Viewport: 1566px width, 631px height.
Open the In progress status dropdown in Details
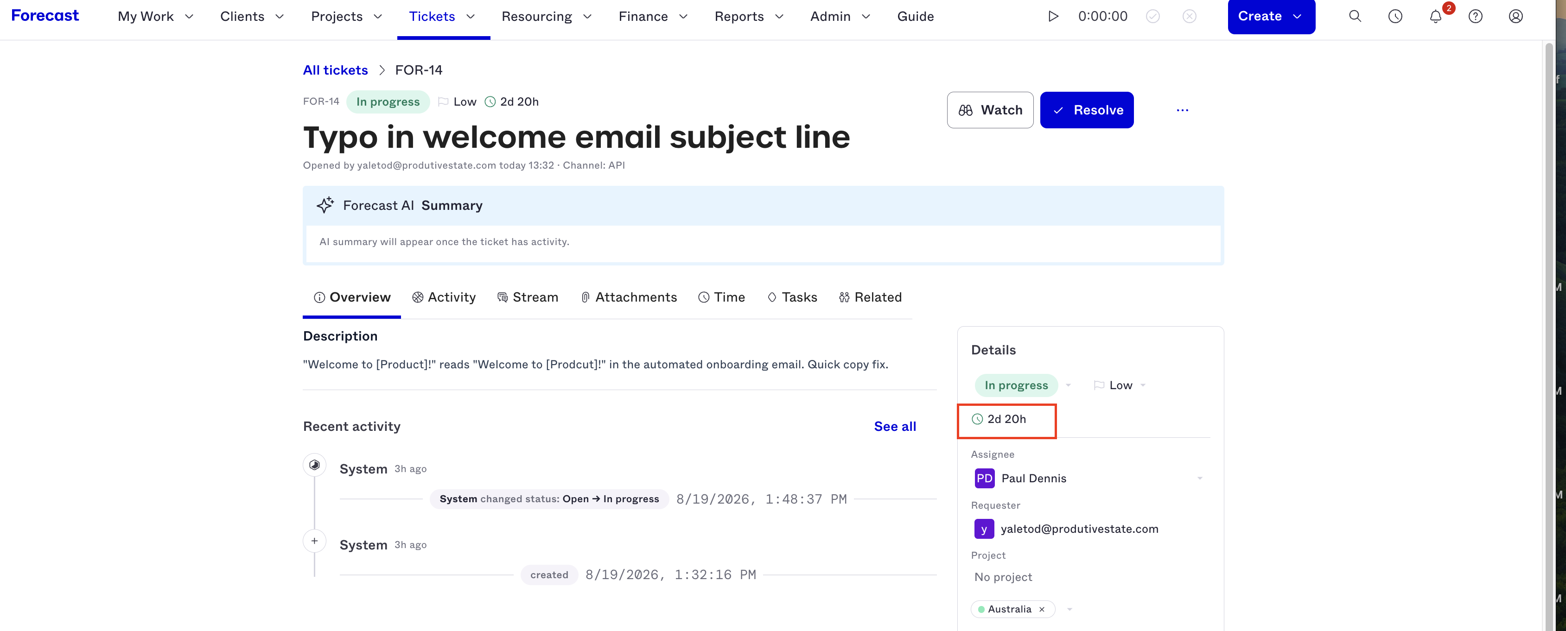tap(1023, 385)
